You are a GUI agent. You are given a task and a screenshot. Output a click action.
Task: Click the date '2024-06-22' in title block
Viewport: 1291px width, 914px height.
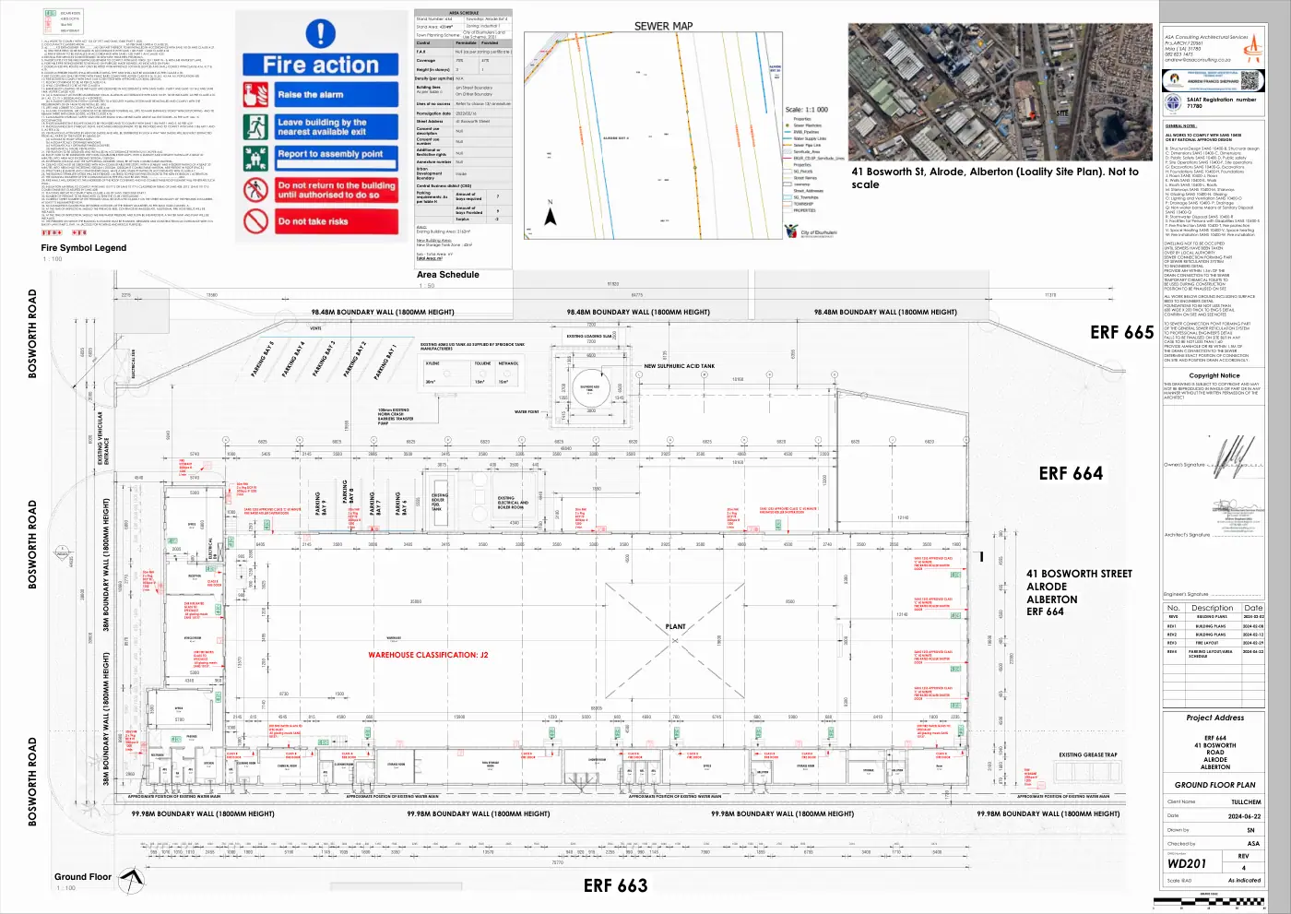pos(1244,816)
